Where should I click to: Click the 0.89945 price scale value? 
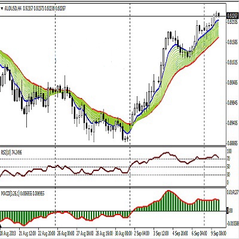tap(232, 103)
